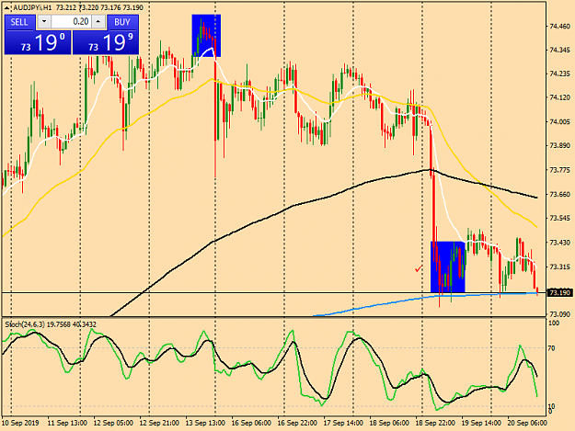Click the 74.235 price axis label
This screenshot has width=575, height=431.
point(560,74)
